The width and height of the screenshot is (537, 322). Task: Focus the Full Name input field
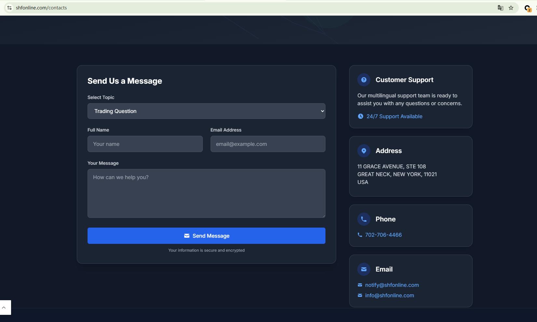[145, 144]
